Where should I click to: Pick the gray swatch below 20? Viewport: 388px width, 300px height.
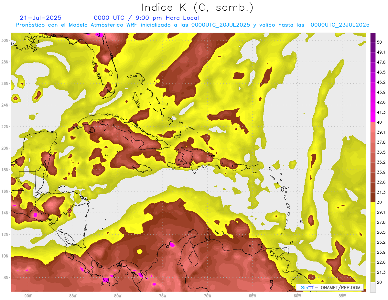(373, 287)
